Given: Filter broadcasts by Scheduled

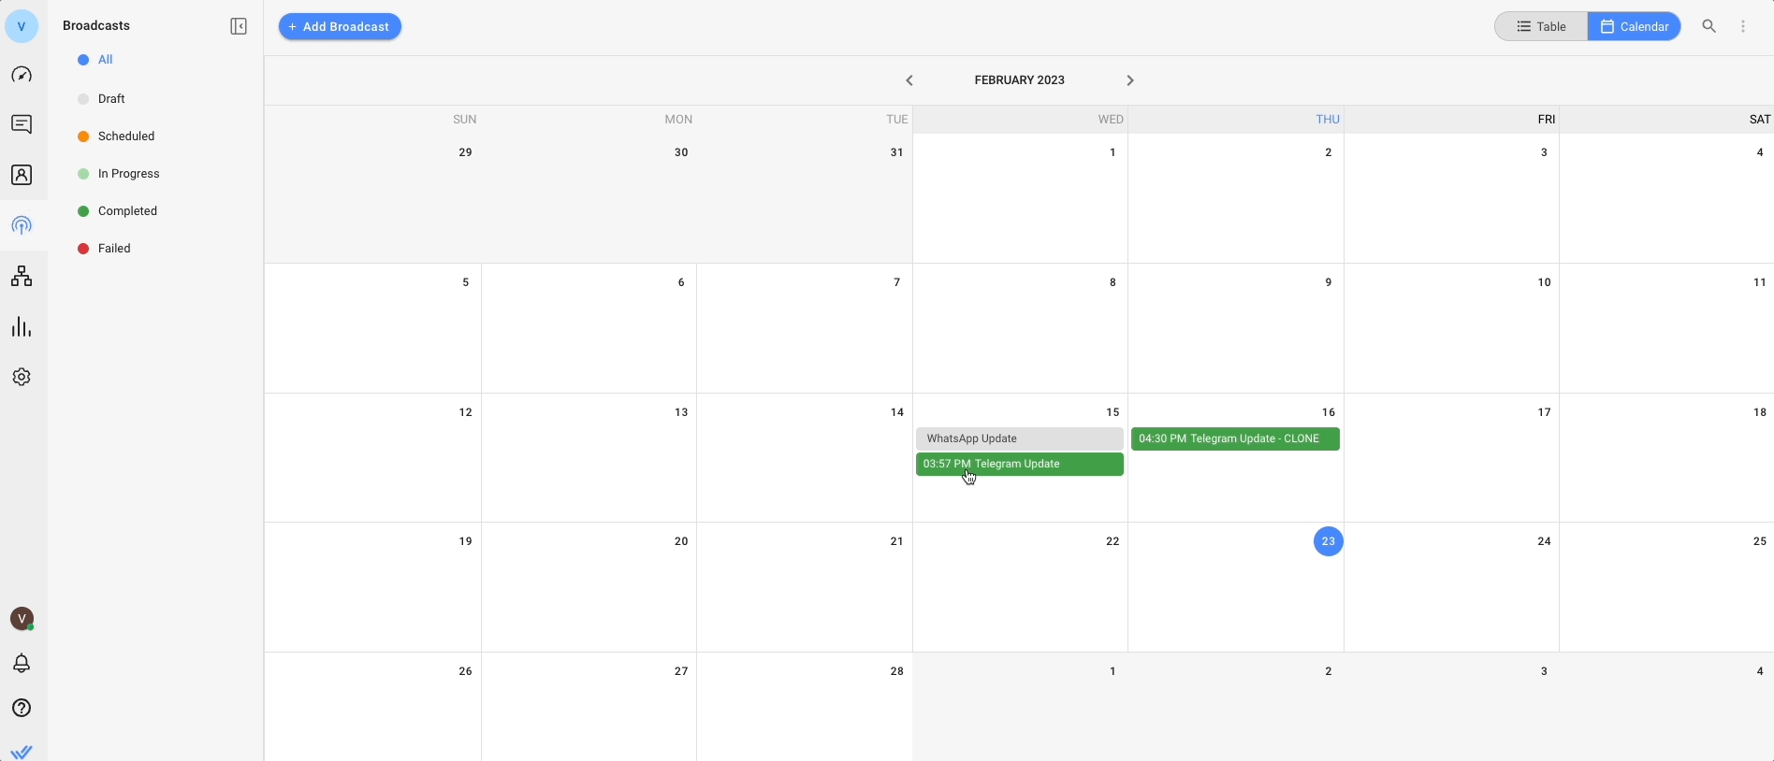Looking at the screenshot, I should 126,136.
